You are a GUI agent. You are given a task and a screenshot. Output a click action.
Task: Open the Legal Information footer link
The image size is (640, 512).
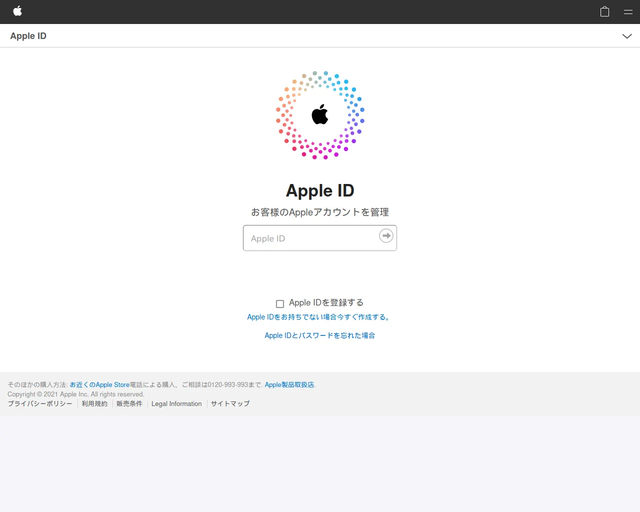coord(176,403)
